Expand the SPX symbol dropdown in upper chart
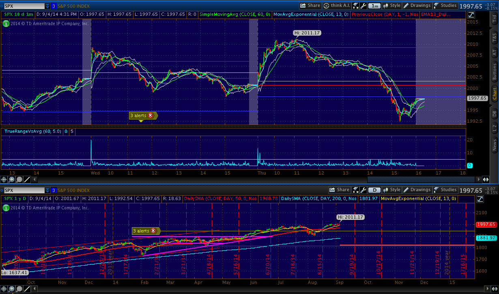Image resolution: width=499 pixels, height=294 pixels. 47,6
